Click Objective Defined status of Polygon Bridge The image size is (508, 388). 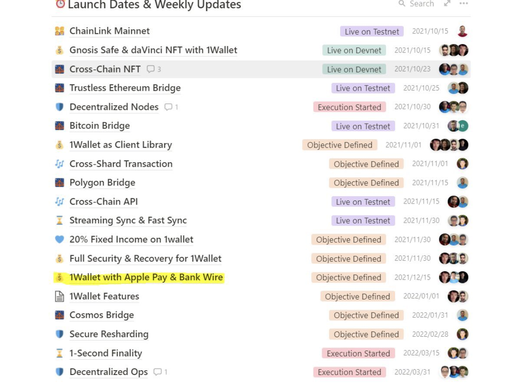tap(366, 183)
